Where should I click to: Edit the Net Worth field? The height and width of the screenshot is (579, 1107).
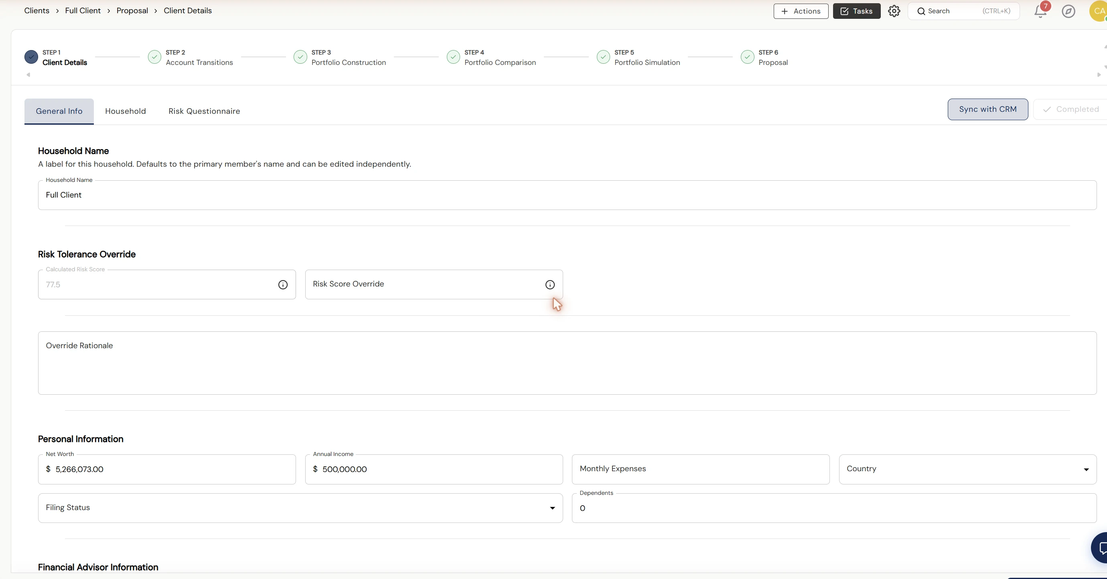point(167,470)
